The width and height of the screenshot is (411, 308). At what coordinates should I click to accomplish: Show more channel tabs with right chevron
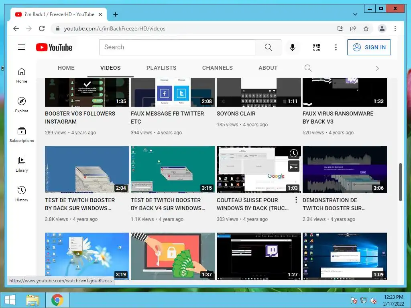click(x=377, y=68)
